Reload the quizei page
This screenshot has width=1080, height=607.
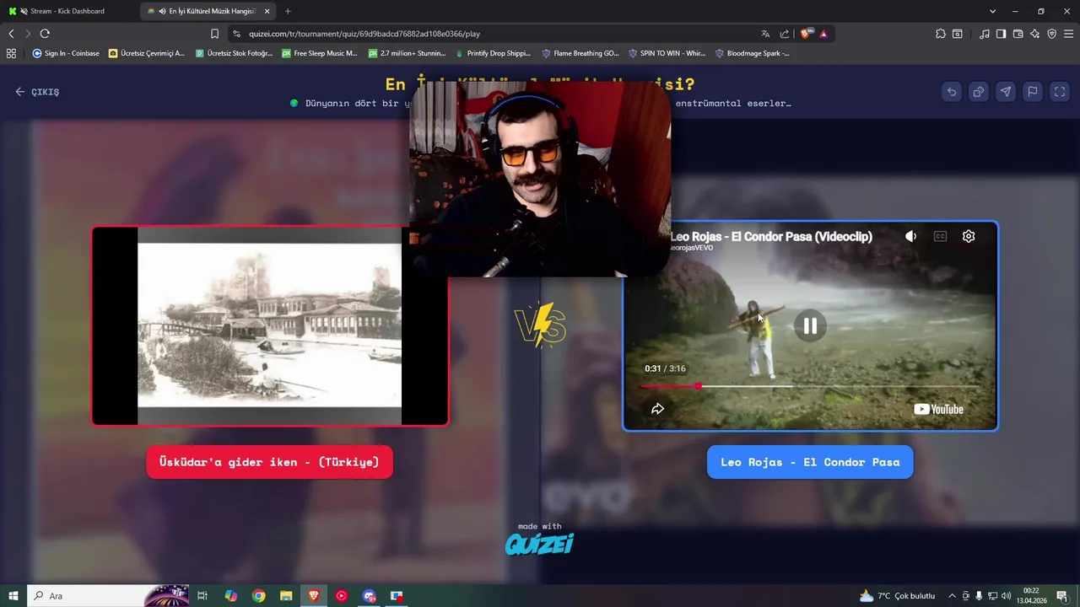pyautogui.click(x=45, y=34)
